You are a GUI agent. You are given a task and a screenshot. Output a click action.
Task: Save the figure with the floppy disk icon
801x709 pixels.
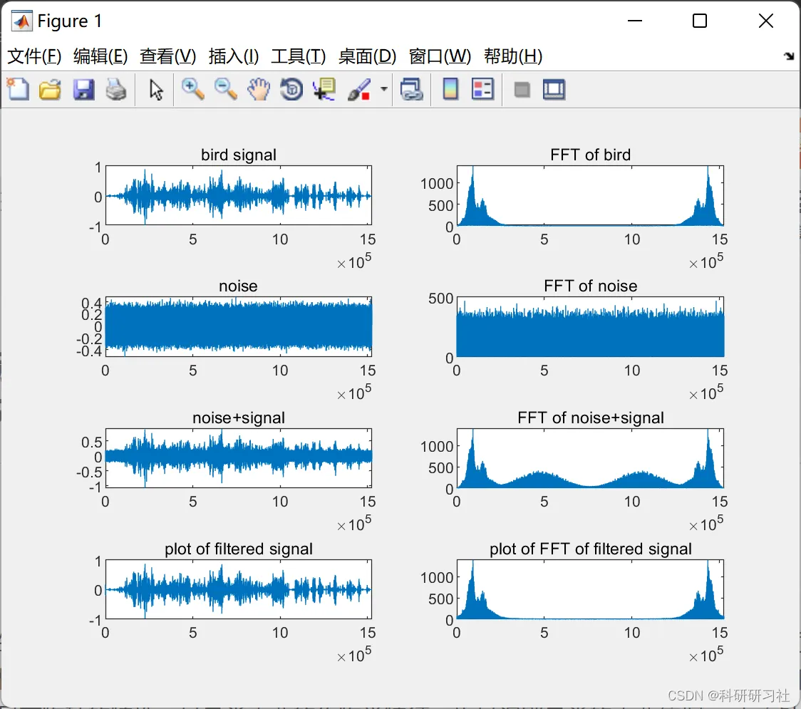[x=83, y=89]
